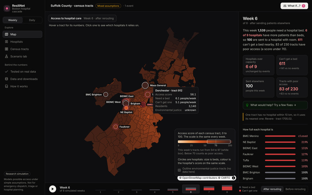Viewport: 312px width, 195px height.
Task: Click the sliders icon in What if button
Action: [x=285, y=6]
